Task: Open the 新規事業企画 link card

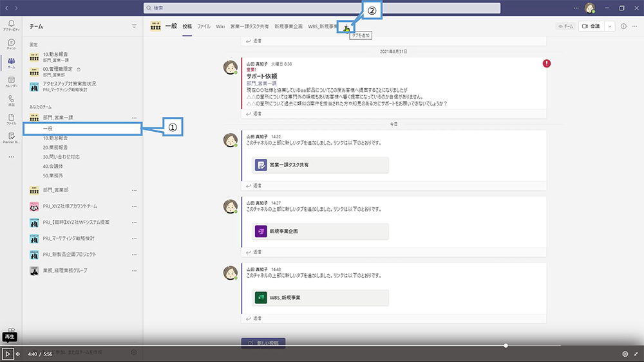Action: tap(320, 231)
